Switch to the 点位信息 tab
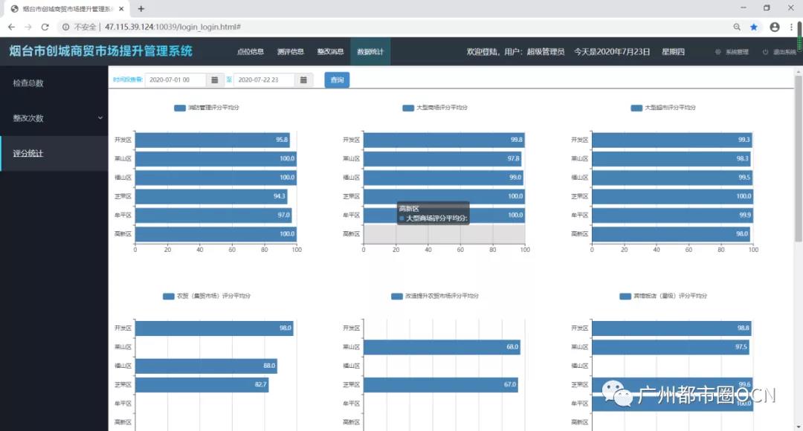Viewport: 803px width, 431px height. (x=251, y=52)
